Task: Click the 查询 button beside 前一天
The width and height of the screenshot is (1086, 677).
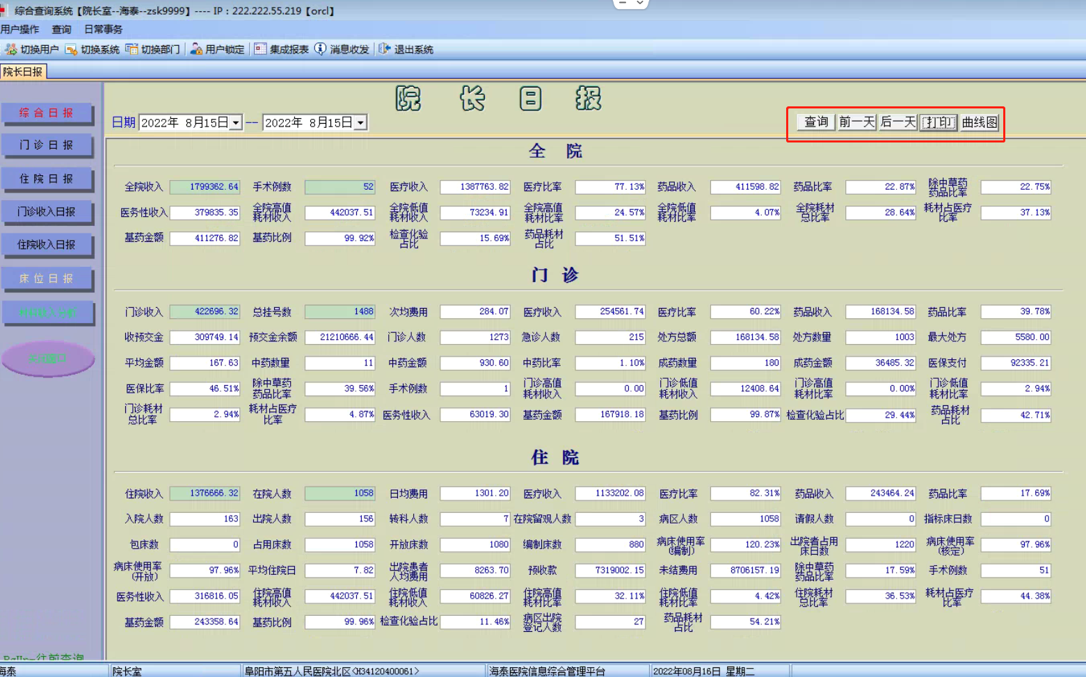Action: (816, 122)
